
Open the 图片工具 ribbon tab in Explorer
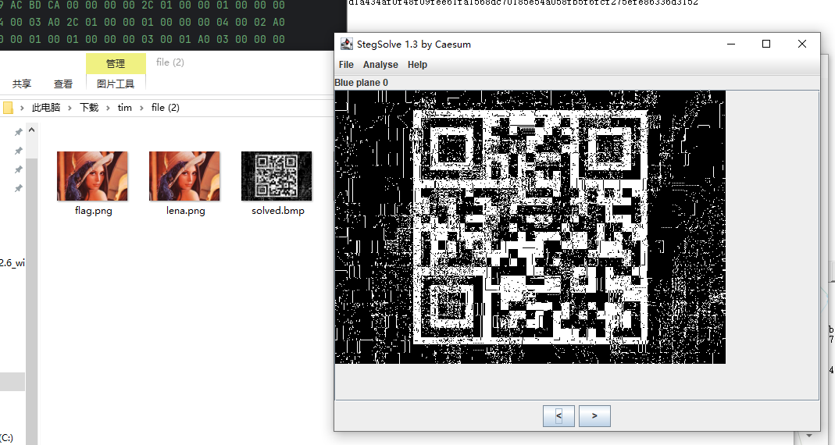116,84
